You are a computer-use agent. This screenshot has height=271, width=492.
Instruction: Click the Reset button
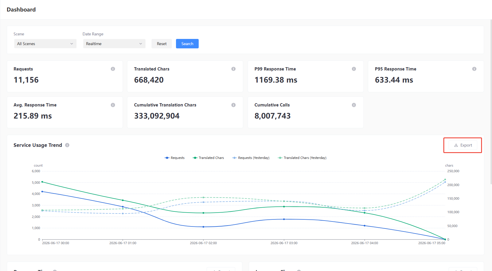[x=162, y=44]
